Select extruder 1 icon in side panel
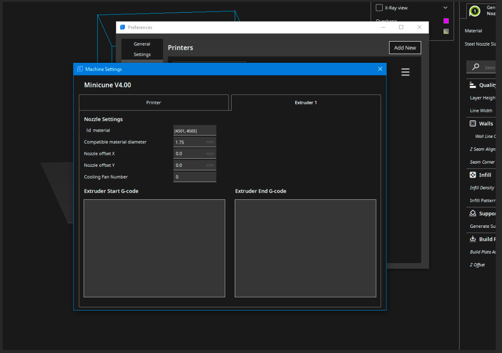 (475, 11)
